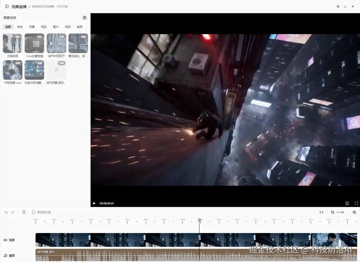Click the undo arrow icon

6,212
